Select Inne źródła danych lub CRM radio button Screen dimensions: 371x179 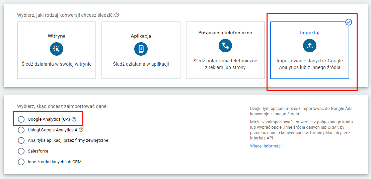tap(21, 162)
